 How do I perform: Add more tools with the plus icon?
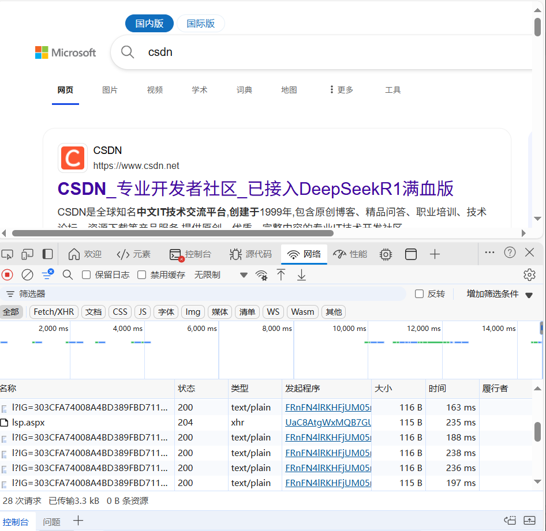coord(435,254)
